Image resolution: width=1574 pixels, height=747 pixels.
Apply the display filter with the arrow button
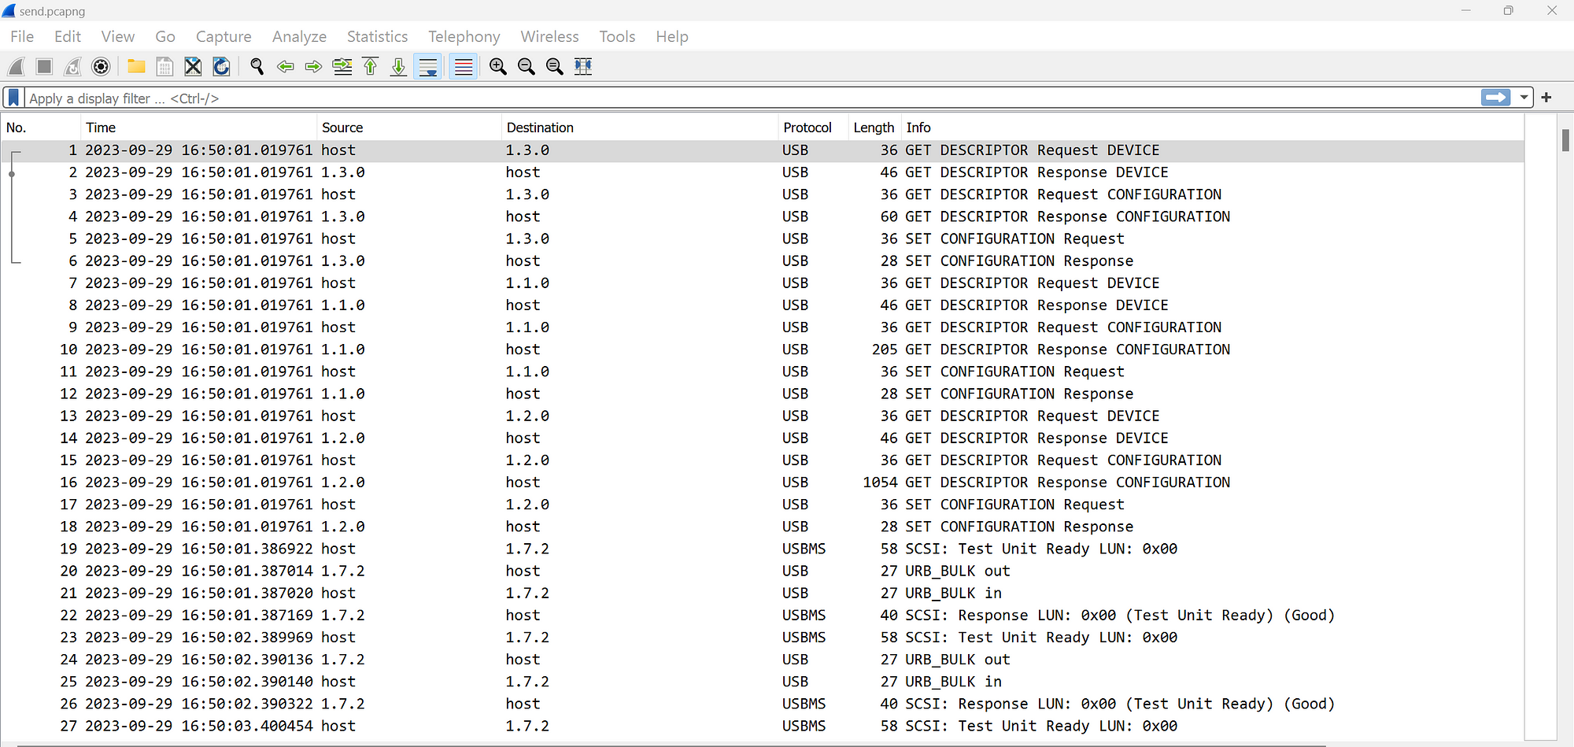[x=1495, y=98]
